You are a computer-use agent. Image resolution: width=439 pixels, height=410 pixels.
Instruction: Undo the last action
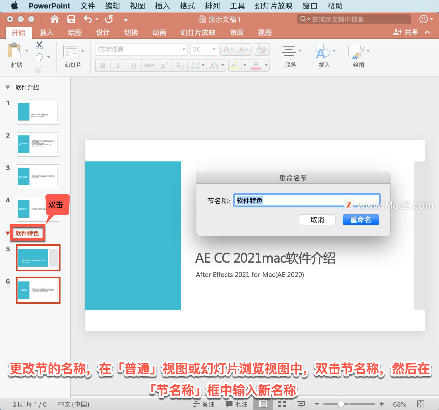(88, 19)
